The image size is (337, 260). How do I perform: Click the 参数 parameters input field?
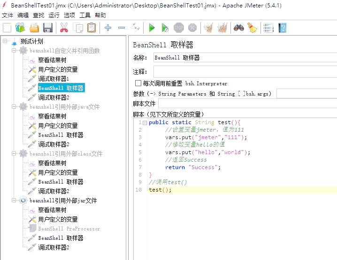point(306,94)
